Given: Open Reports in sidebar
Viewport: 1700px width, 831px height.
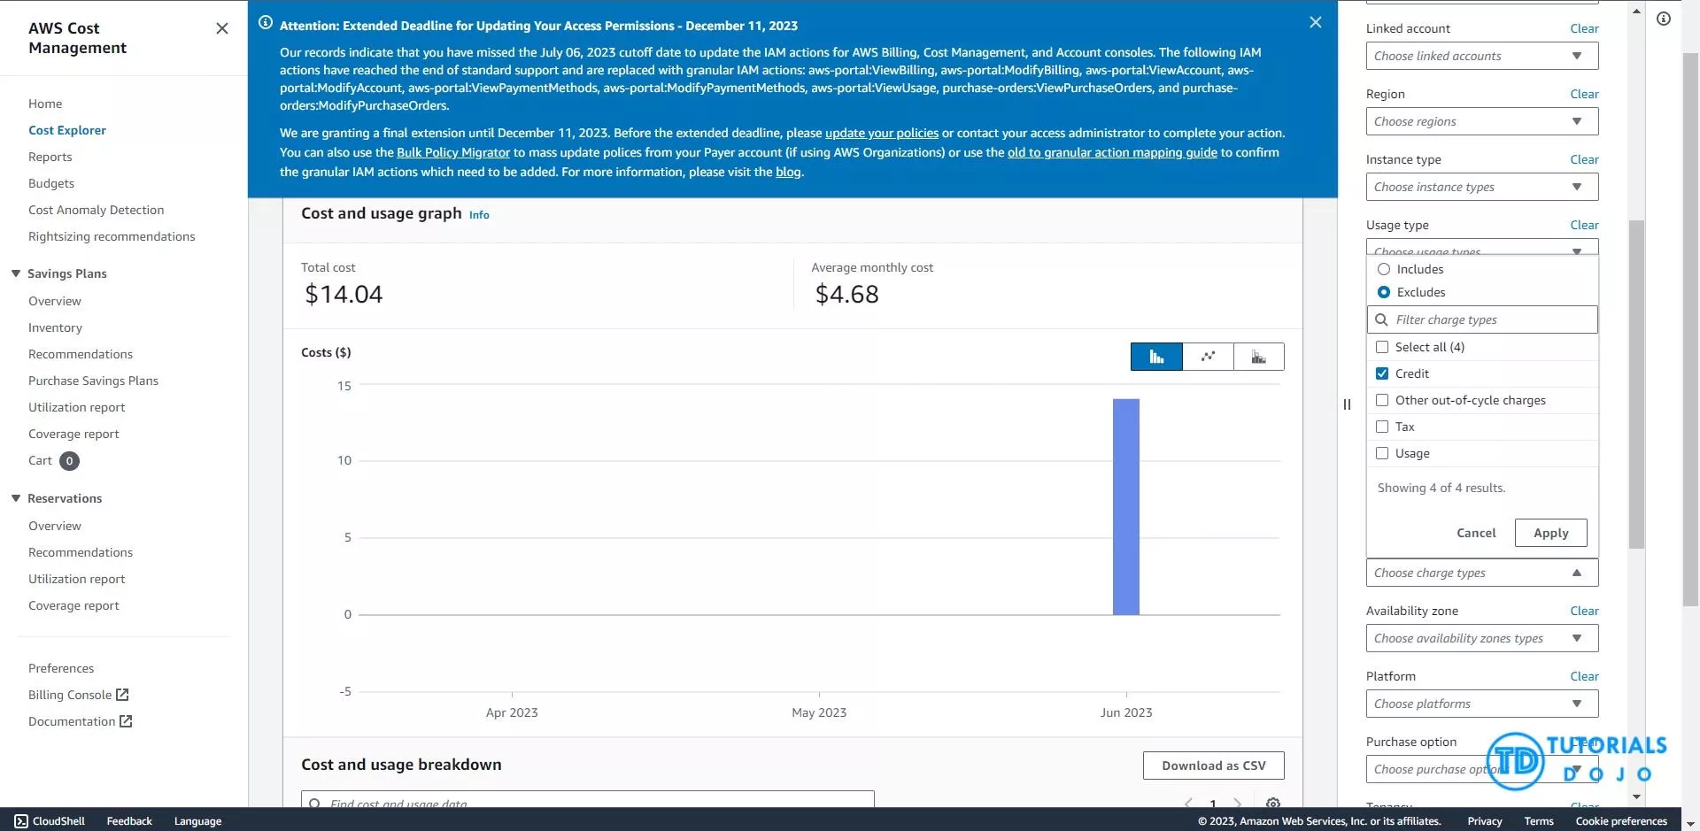Looking at the screenshot, I should point(50,157).
